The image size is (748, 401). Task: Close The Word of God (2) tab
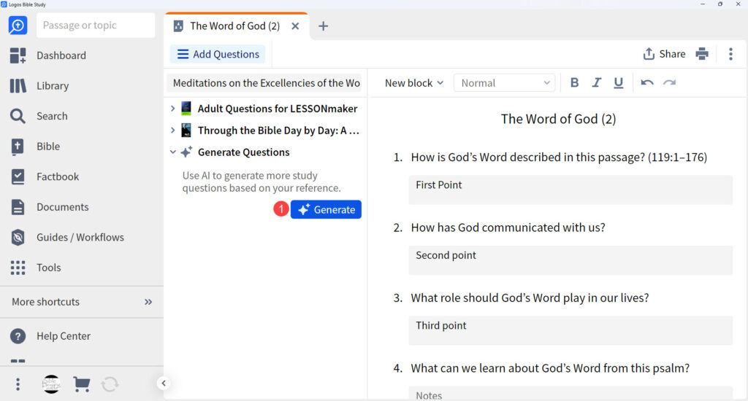click(295, 26)
